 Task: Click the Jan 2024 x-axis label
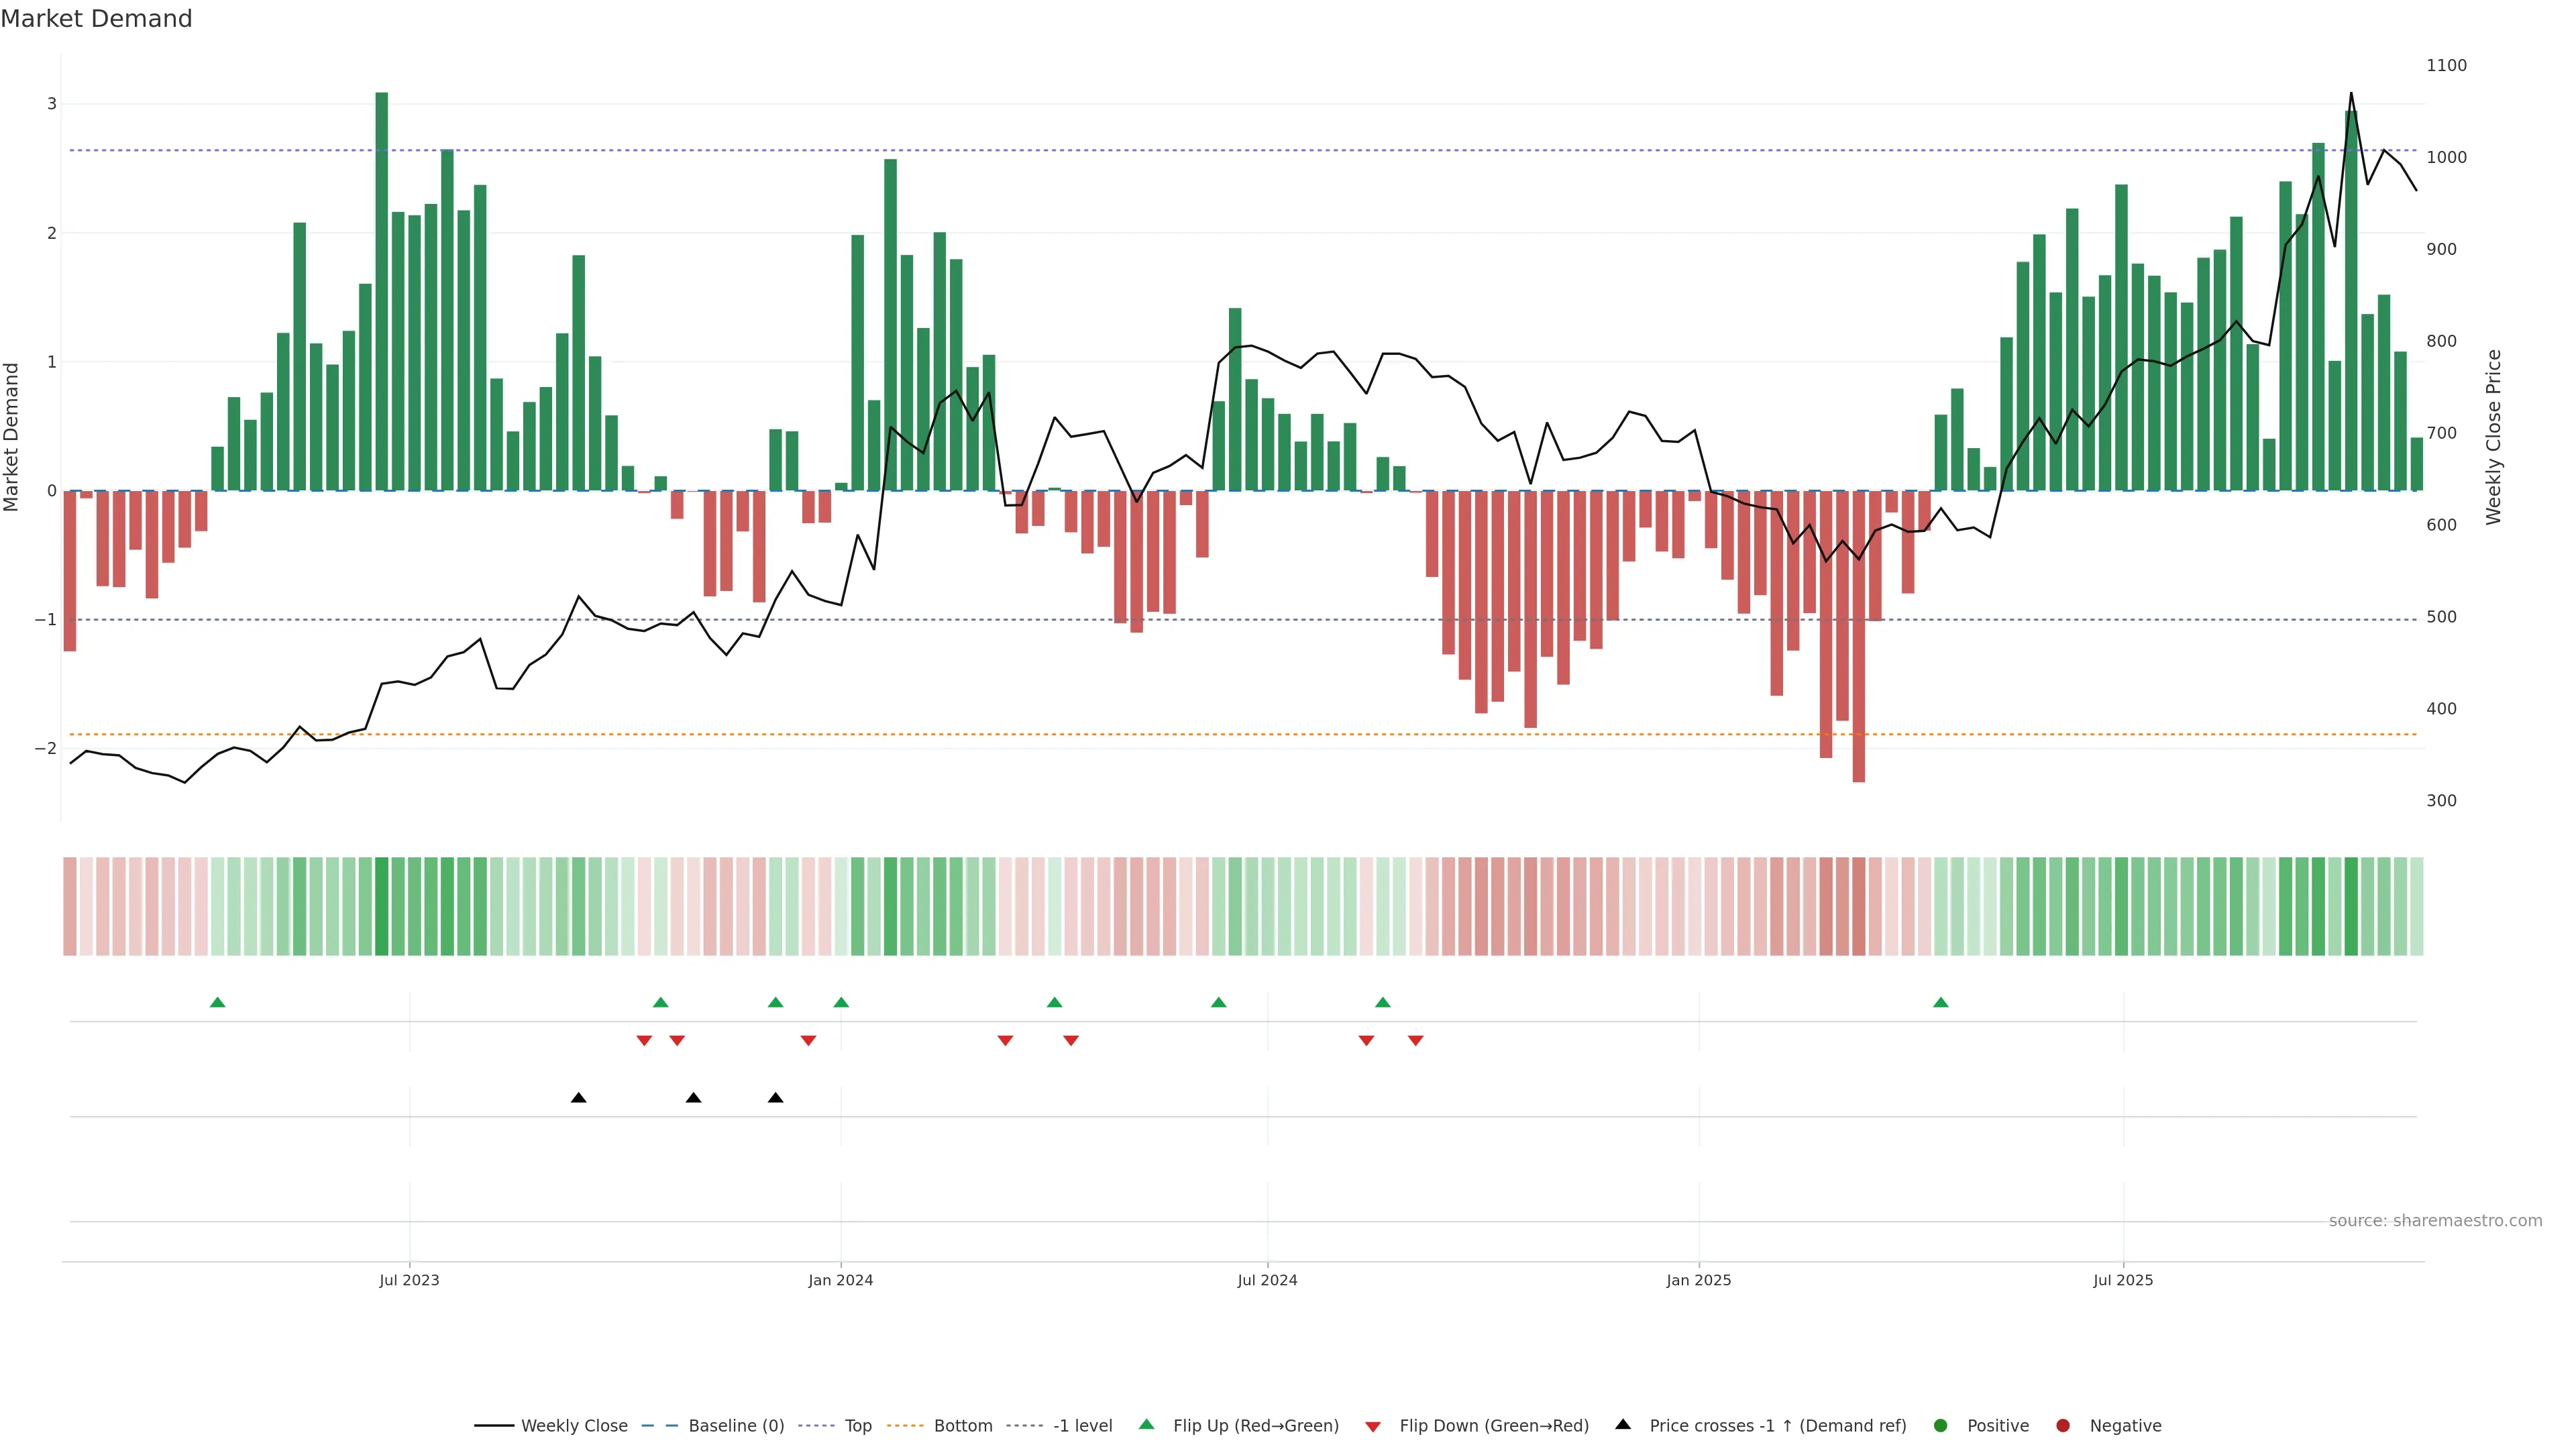click(841, 1281)
